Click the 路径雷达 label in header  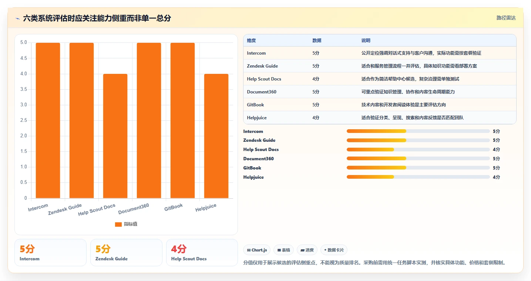[506, 18]
